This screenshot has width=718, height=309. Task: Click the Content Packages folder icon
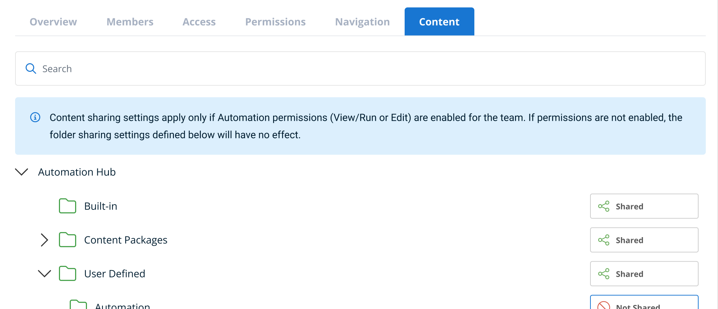coord(68,240)
